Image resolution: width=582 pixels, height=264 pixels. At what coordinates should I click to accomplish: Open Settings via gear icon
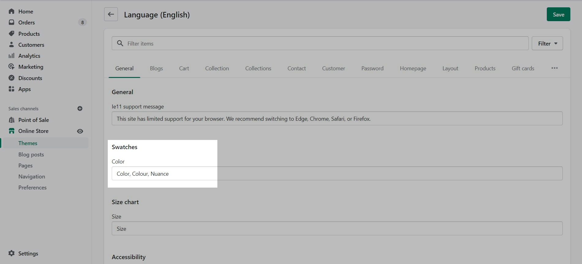coord(12,253)
